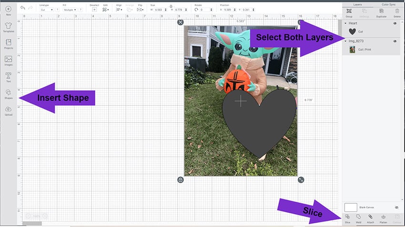The width and height of the screenshot is (405, 227).
Task: Click the Blank Canvas color swatch
Action: point(351,207)
